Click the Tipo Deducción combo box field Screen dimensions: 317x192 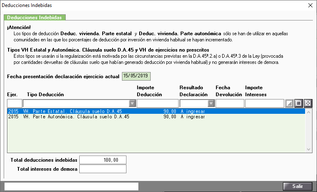tap(79, 103)
